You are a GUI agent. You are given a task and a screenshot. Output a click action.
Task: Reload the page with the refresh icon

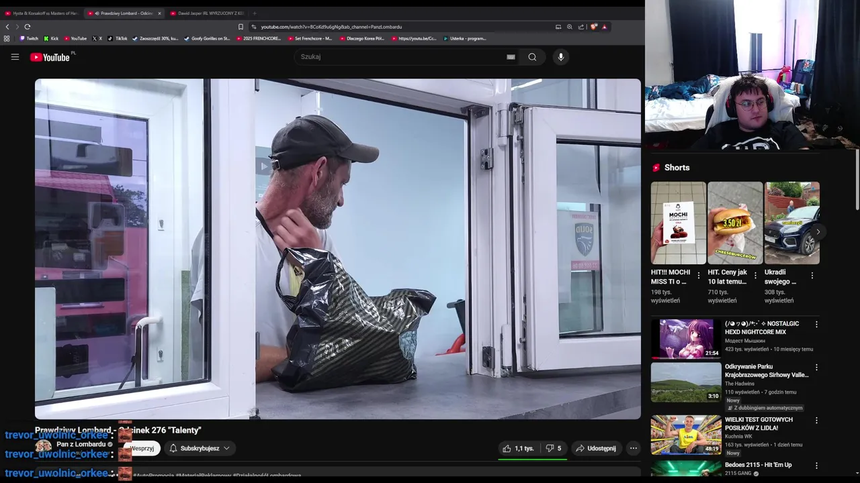(x=28, y=27)
